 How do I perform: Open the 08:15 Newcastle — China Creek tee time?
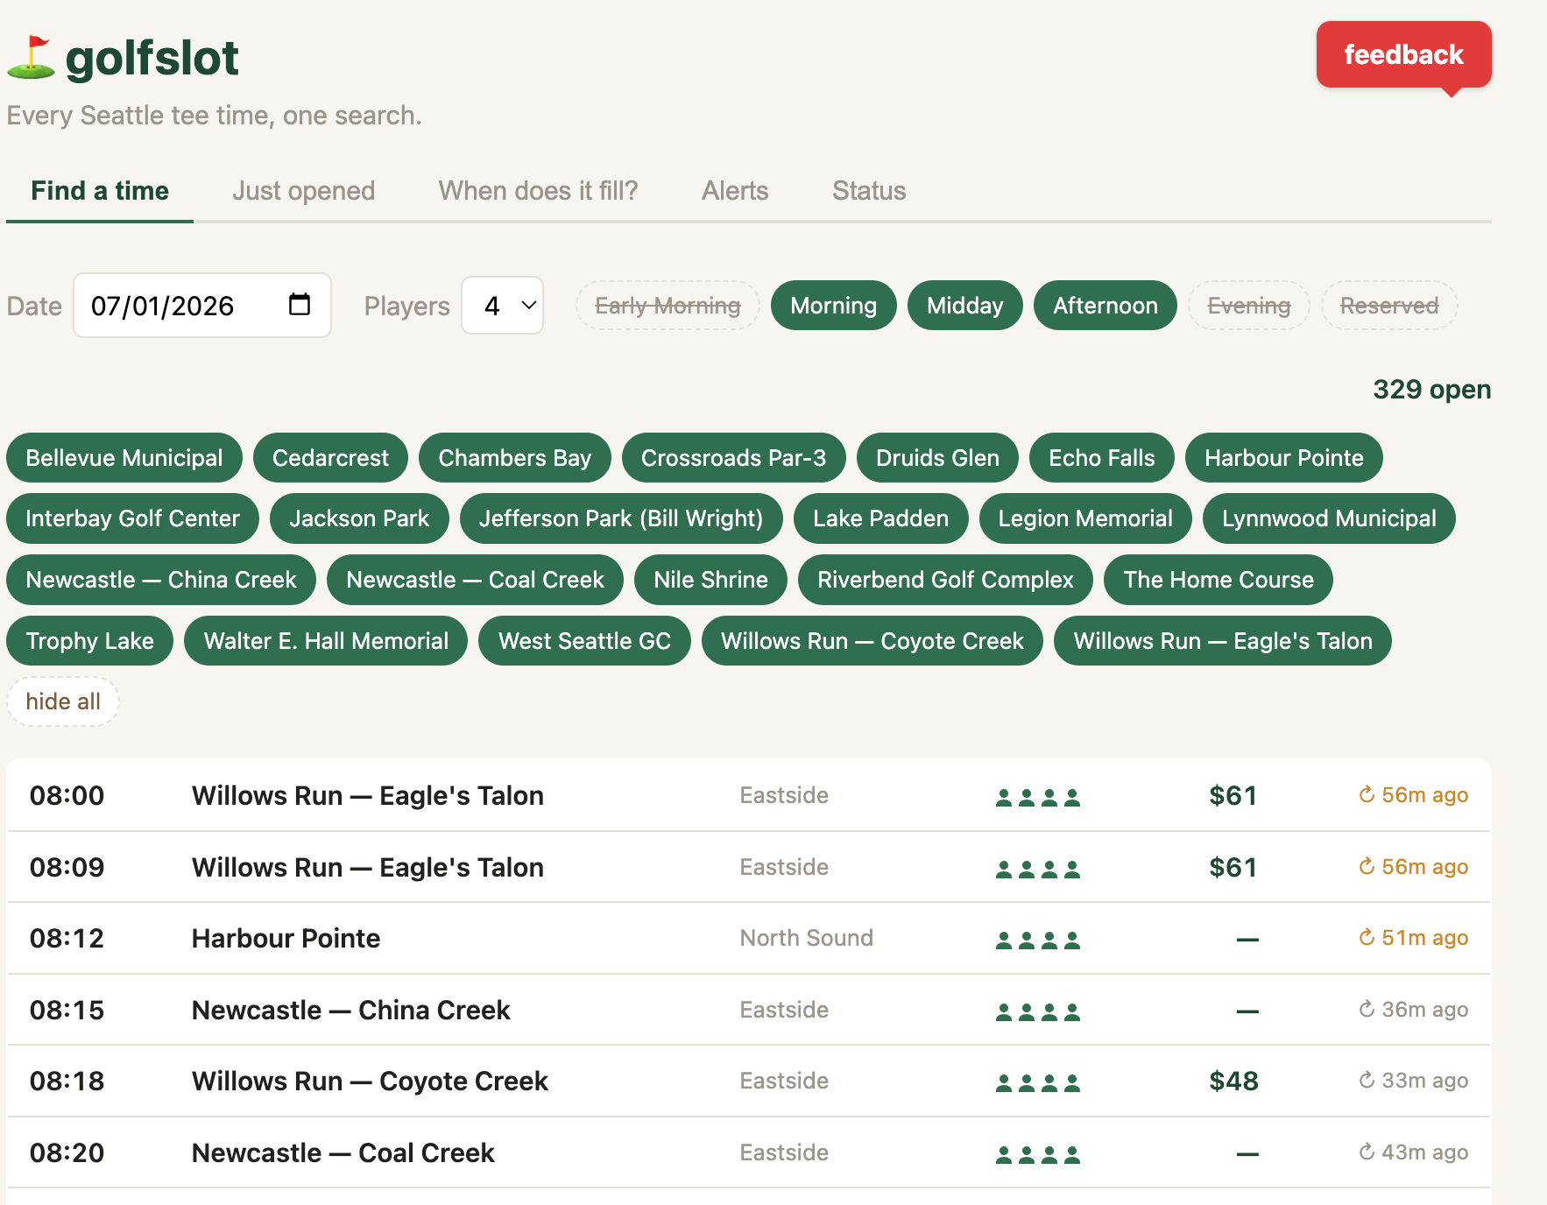tap(749, 1010)
